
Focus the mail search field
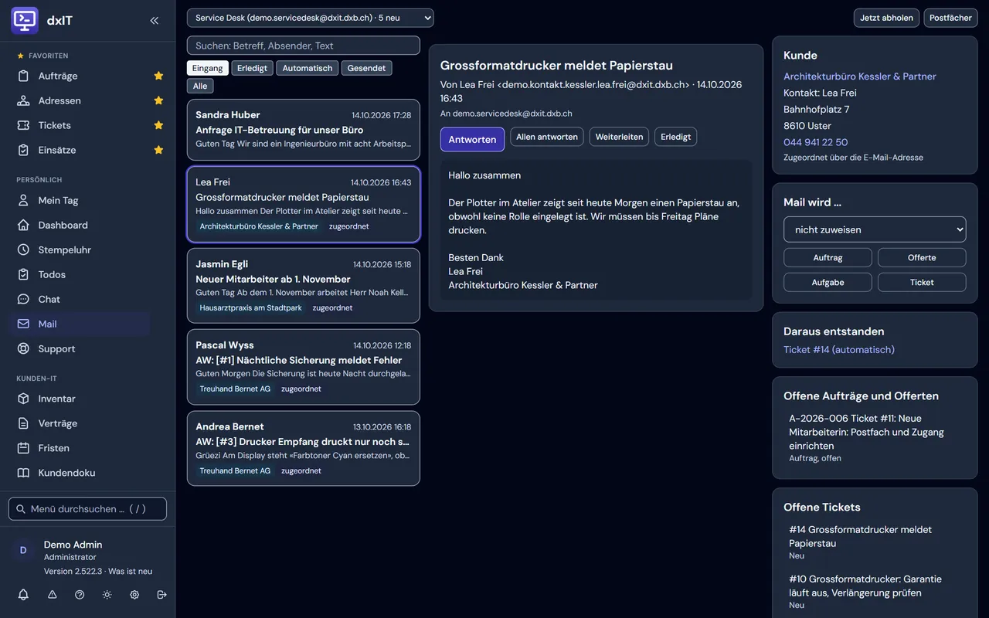[x=304, y=46]
